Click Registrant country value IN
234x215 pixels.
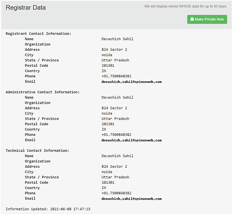click(x=104, y=71)
